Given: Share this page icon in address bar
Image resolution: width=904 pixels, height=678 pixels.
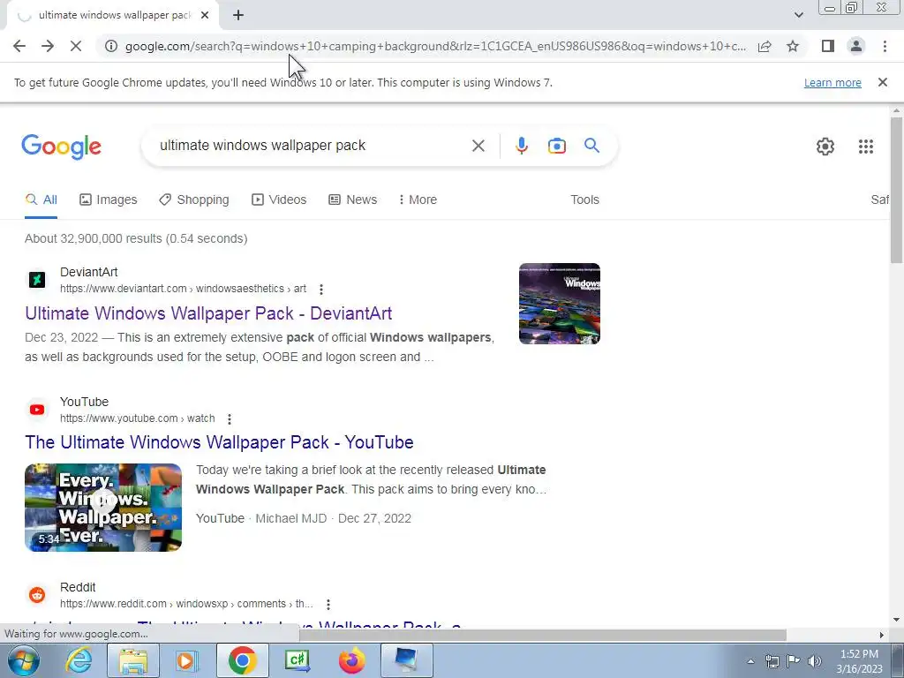Looking at the screenshot, I should point(765,46).
